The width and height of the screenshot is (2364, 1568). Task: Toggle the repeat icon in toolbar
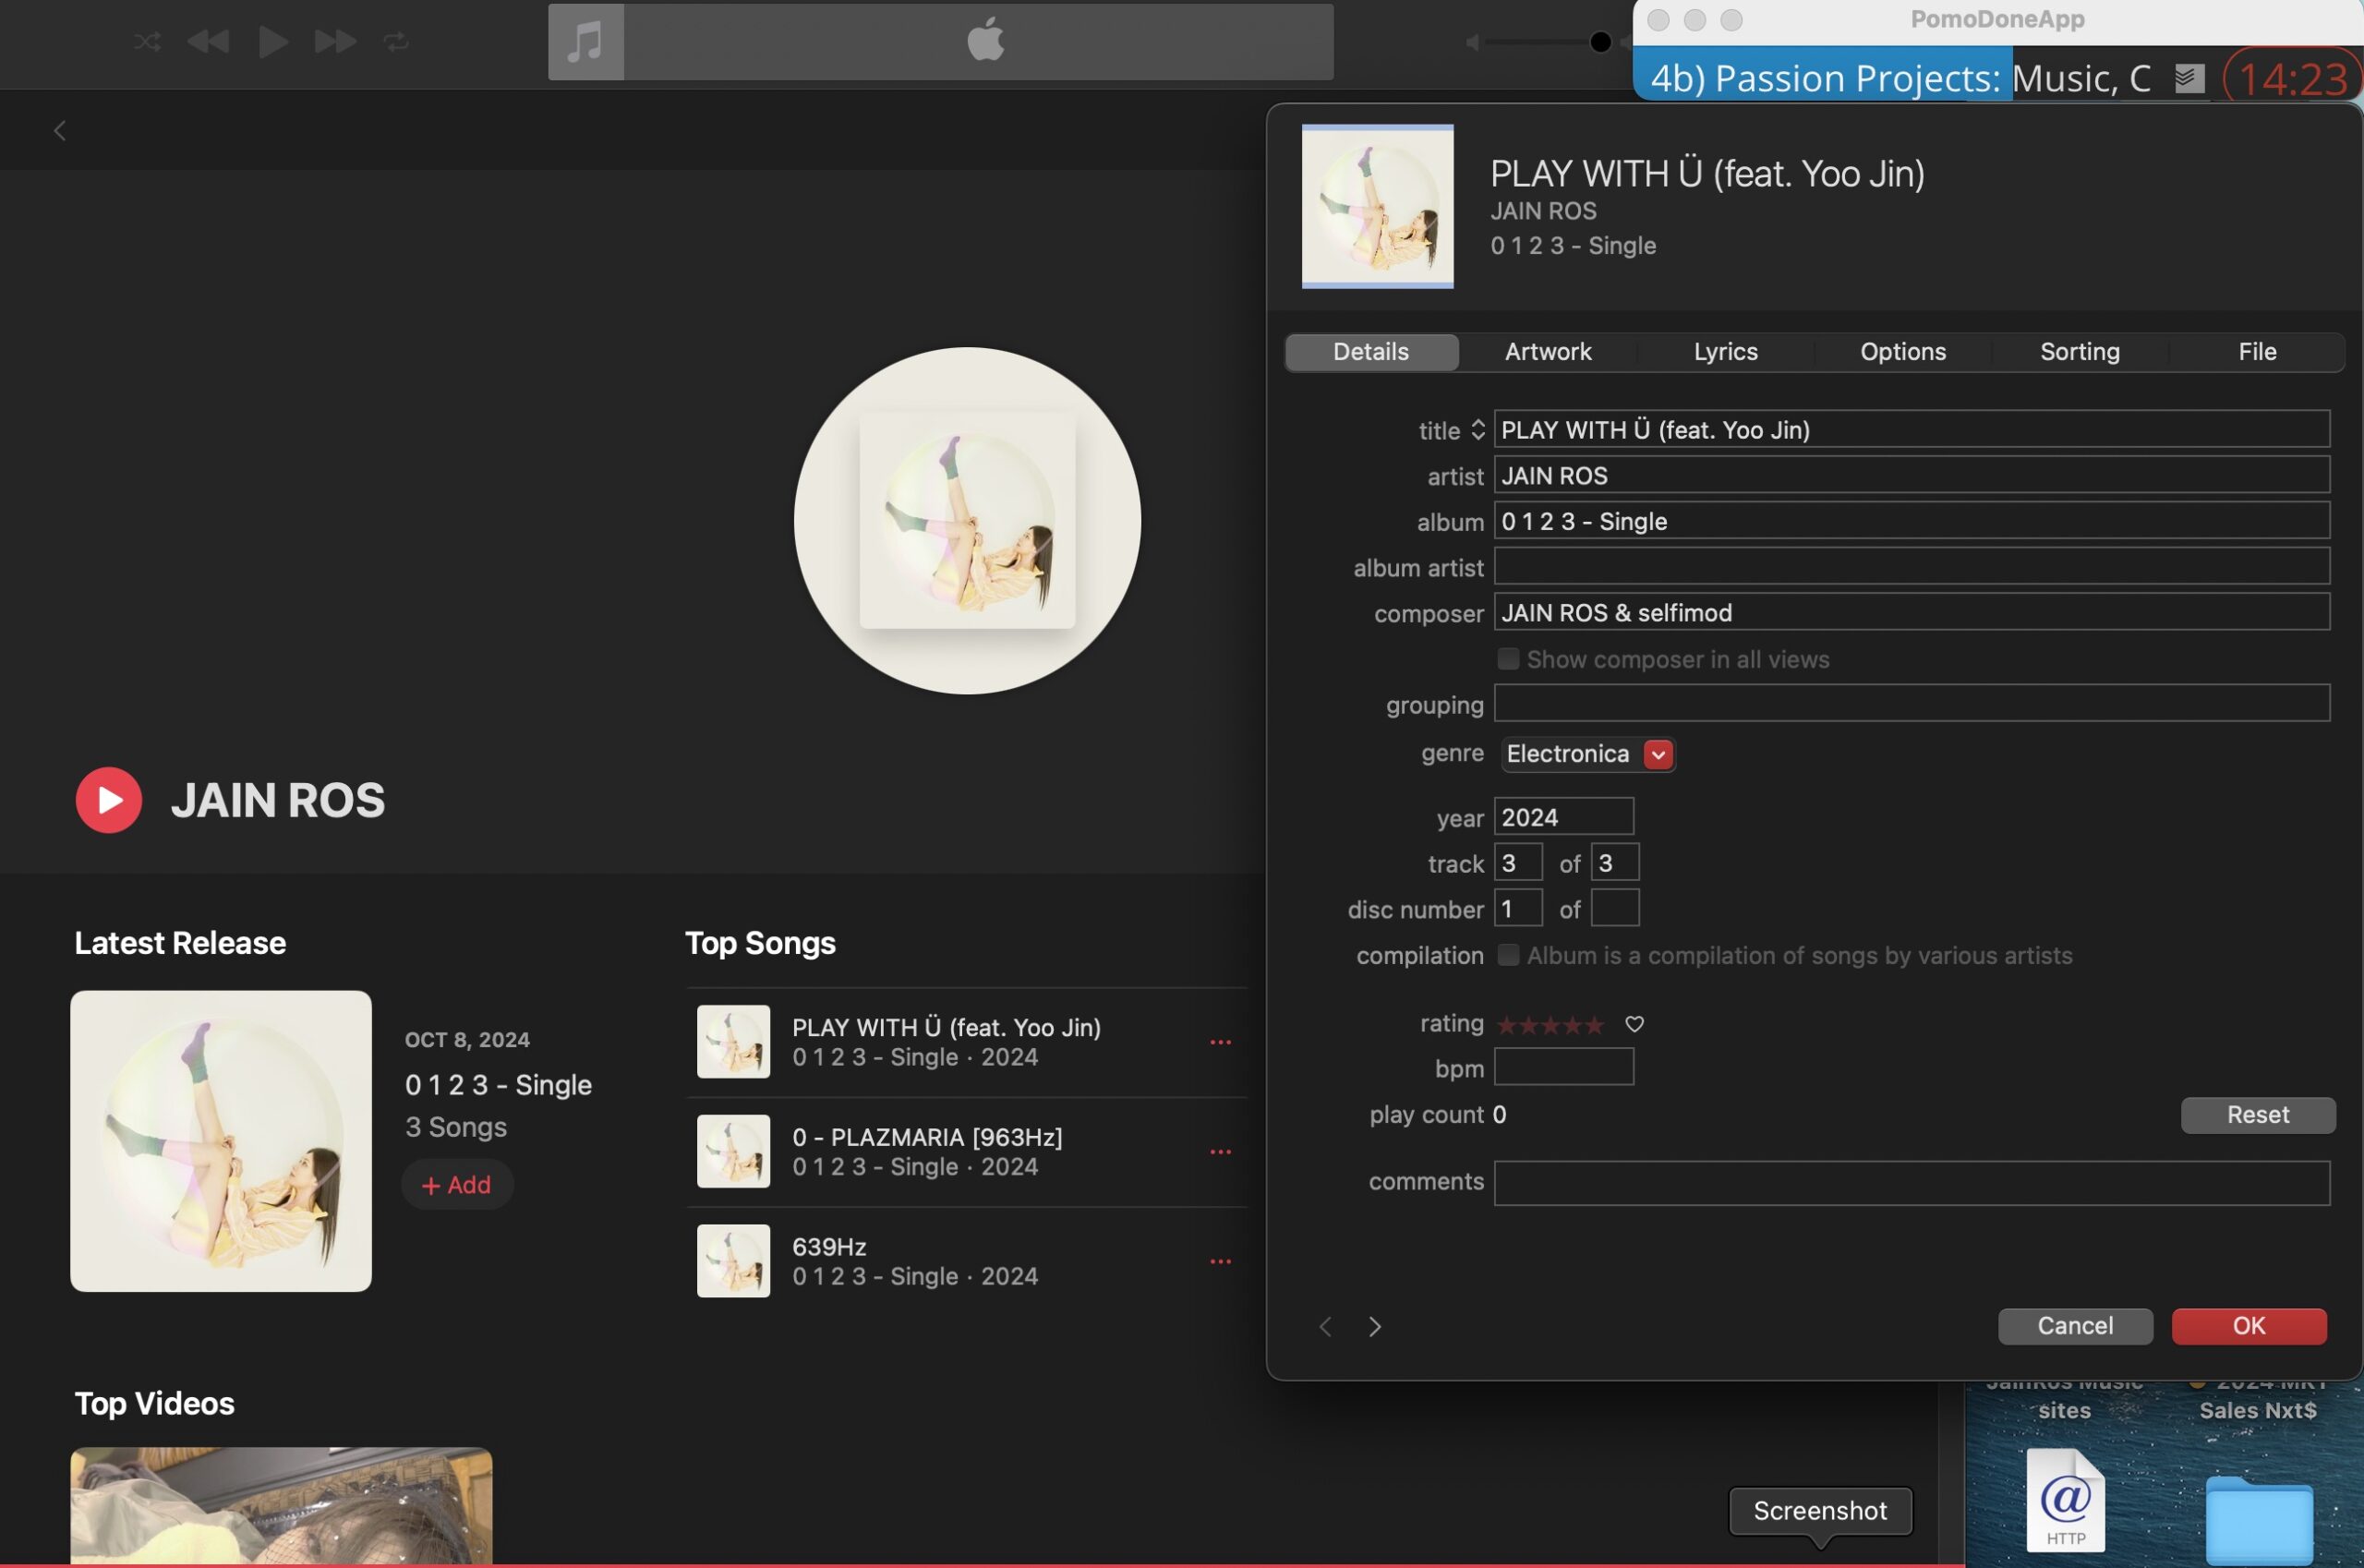396,42
